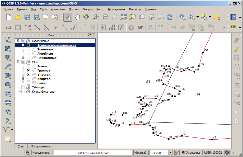The height and width of the screenshot is (157, 243).
Task: Expand the Район layer node
Action: coord(23,83)
